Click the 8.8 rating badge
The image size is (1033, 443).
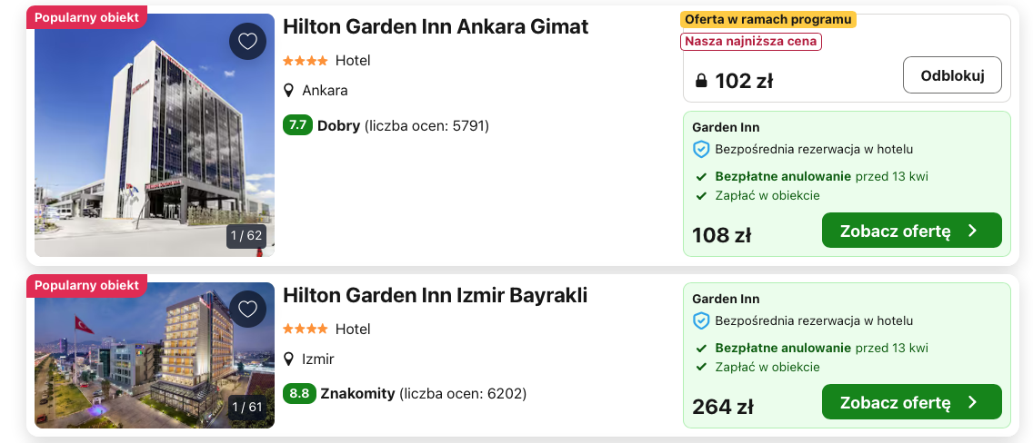click(299, 393)
